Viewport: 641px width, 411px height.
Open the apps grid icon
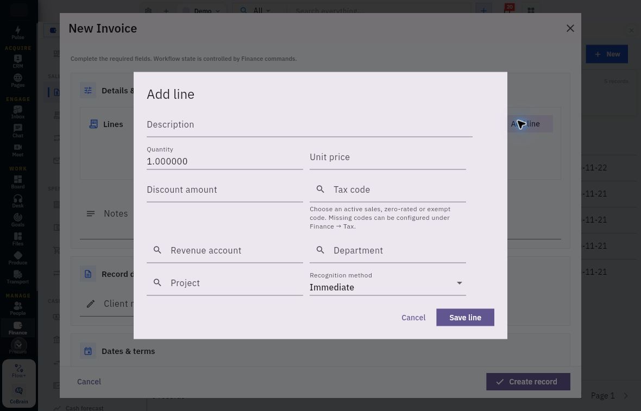531,11
